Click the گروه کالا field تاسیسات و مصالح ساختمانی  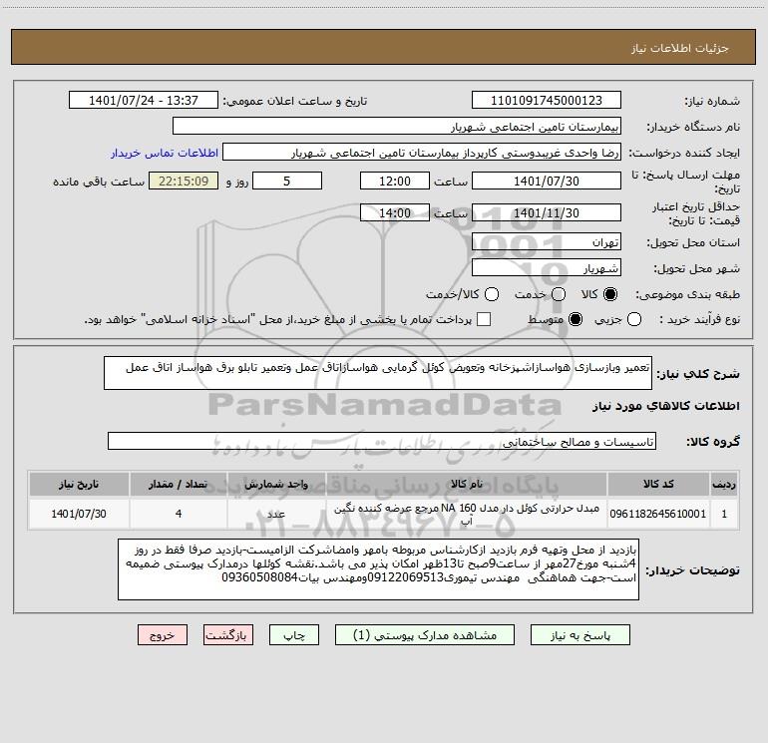point(382,441)
